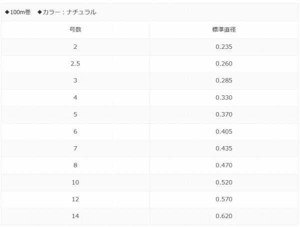Viewport: 300px width, 227px height.
Task: Click the size 14 cell
Action: point(75,217)
